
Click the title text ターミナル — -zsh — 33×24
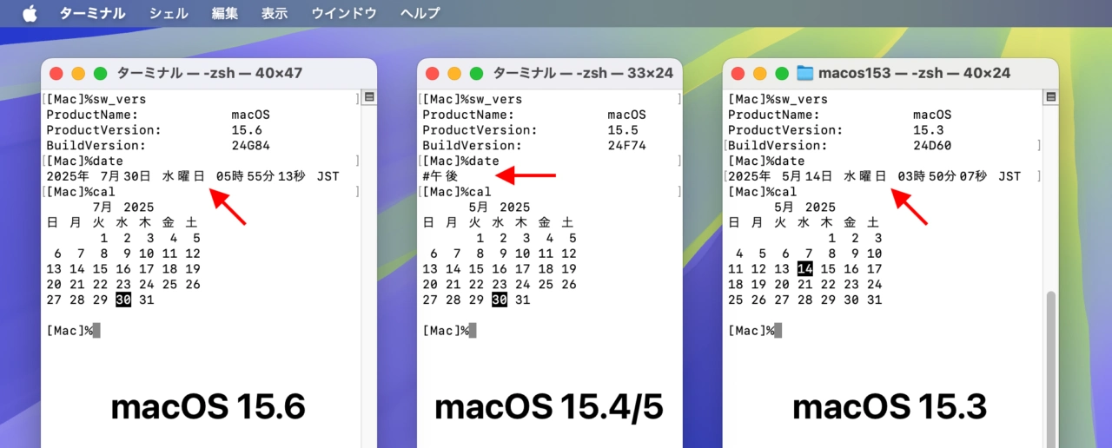(x=583, y=73)
